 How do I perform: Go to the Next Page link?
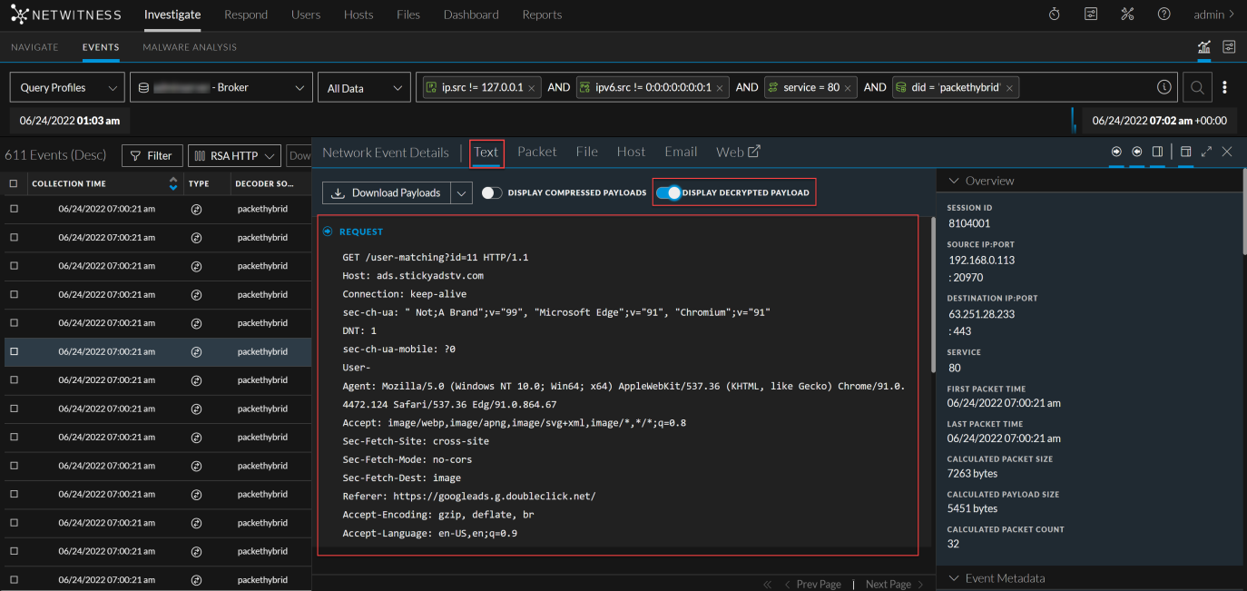click(888, 584)
